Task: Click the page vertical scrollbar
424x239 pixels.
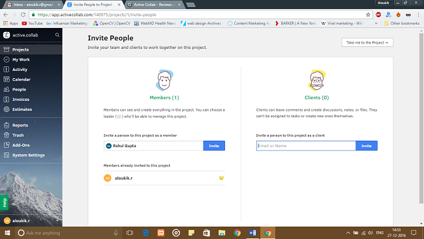Action: [421, 119]
